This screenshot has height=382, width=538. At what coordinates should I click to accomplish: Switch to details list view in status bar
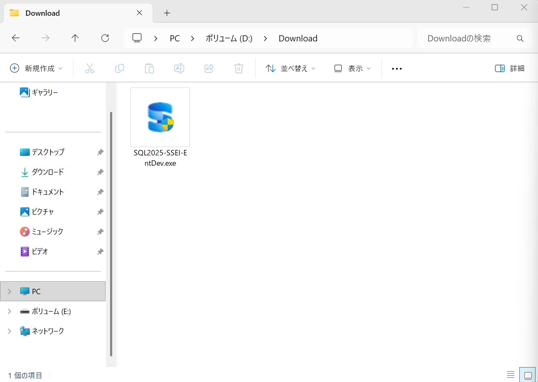[511, 375]
